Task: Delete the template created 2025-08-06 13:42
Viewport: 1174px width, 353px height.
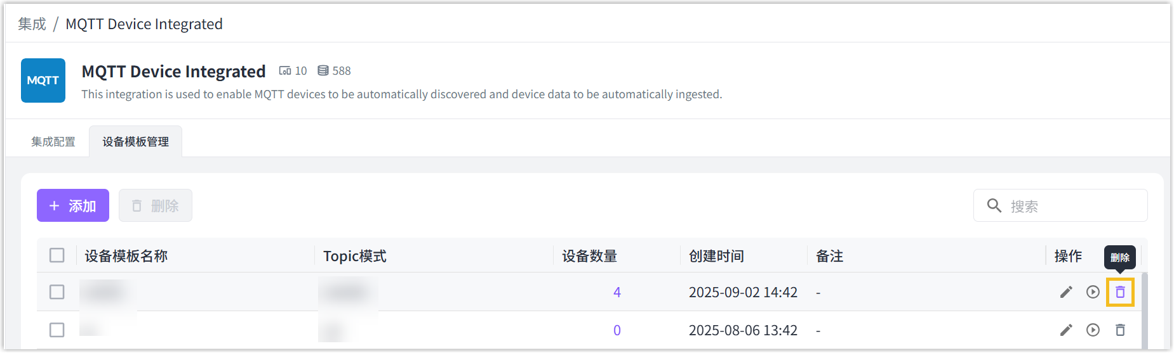Action: [1120, 330]
